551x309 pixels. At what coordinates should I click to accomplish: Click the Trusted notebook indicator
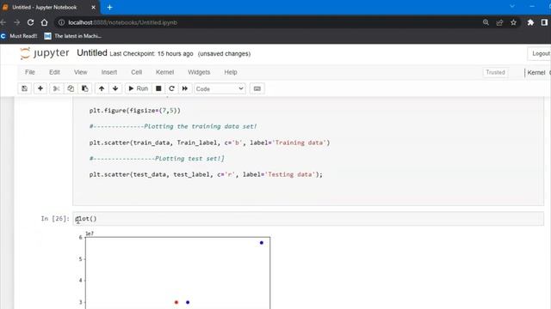tap(496, 72)
